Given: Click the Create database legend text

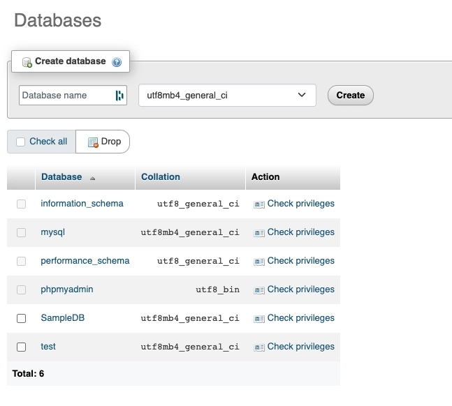Looking at the screenshot, I should [71, 61].
